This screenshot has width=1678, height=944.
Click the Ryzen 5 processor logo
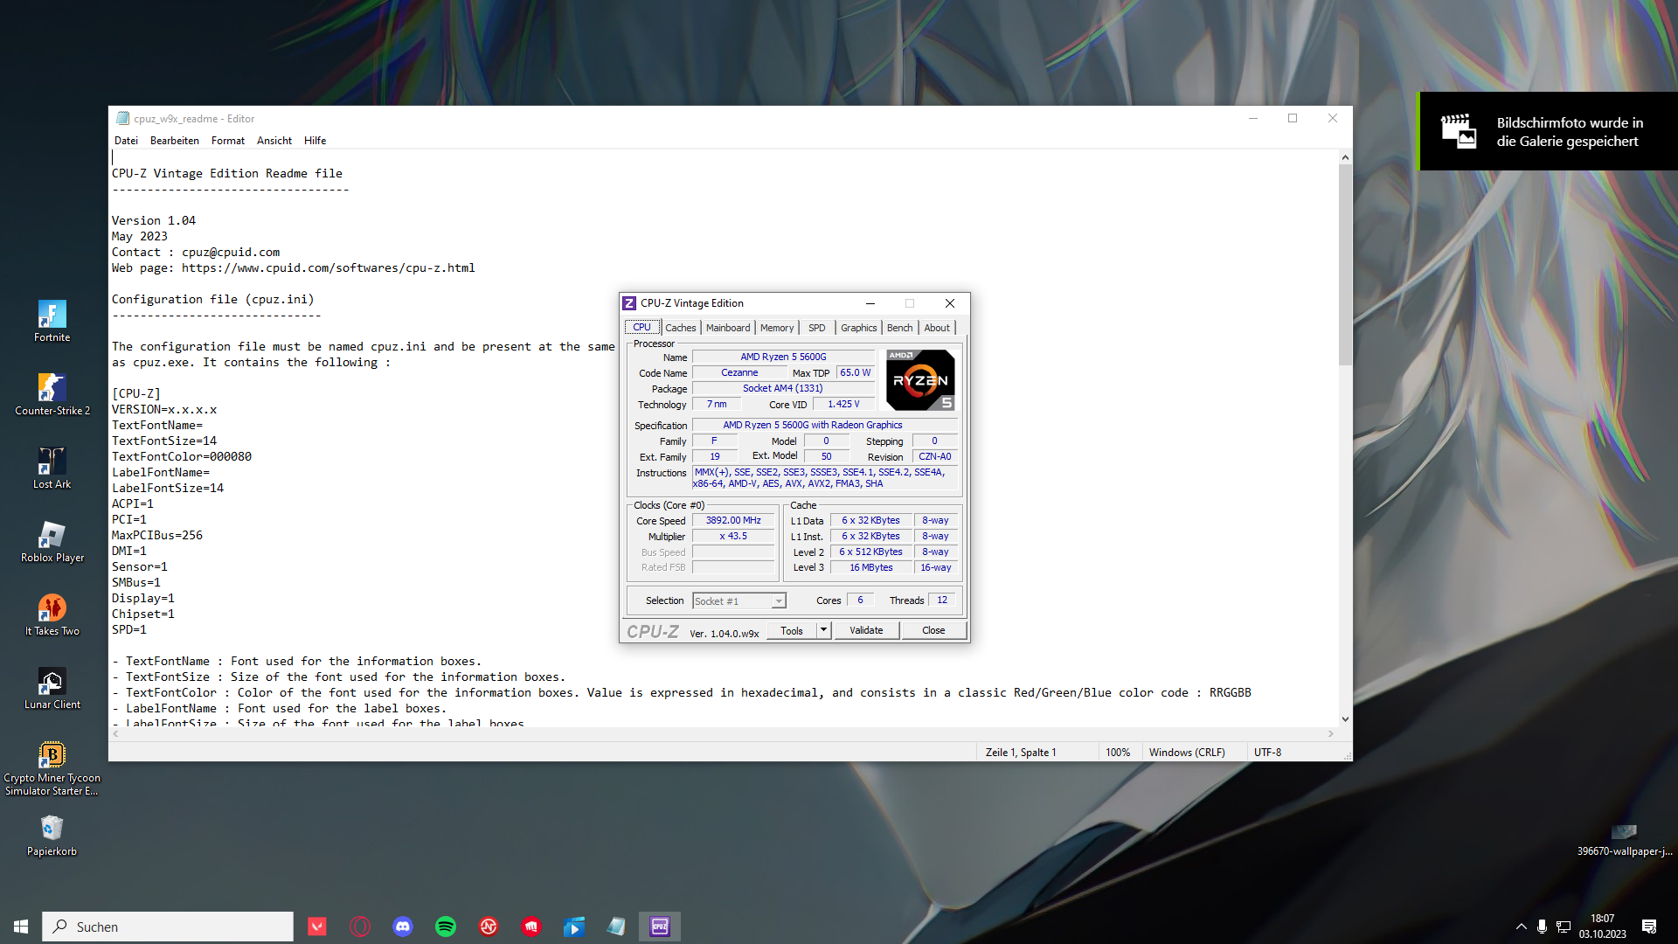tap(920, 380)
